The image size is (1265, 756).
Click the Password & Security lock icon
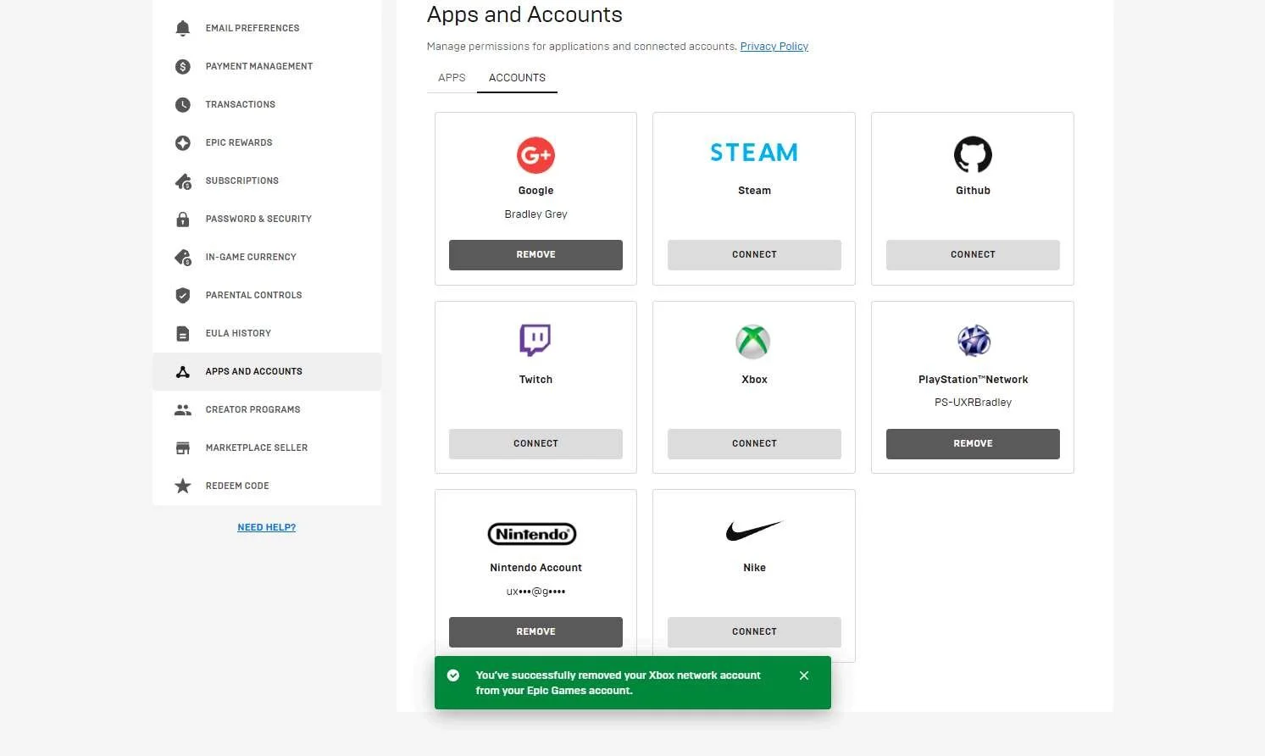(x=182, y=219)
